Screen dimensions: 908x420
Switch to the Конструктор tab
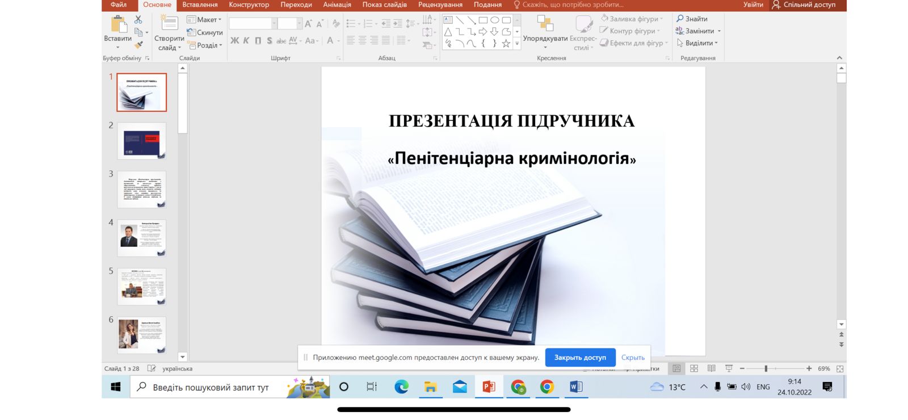coord(249,5)
